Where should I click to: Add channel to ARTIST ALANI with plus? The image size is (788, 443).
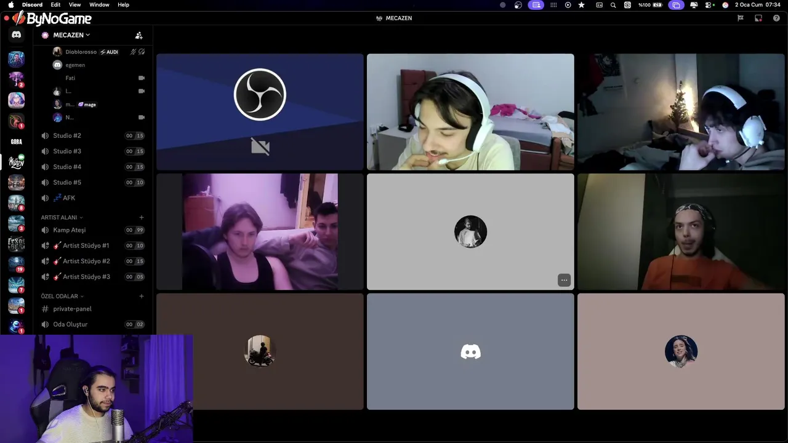click(x=142, y=217)
